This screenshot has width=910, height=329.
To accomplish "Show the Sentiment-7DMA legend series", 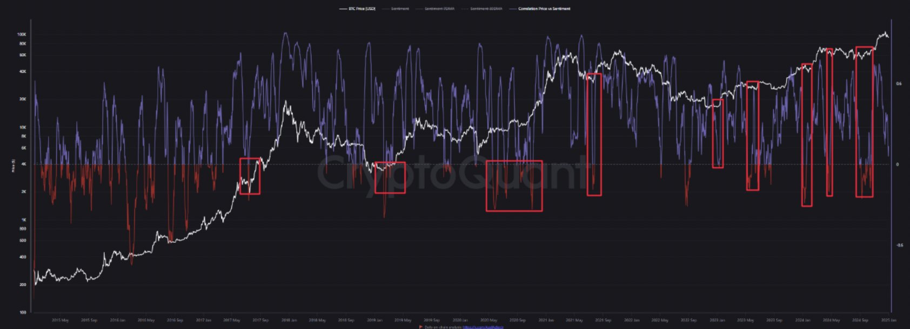I will (x=439, y=9).
